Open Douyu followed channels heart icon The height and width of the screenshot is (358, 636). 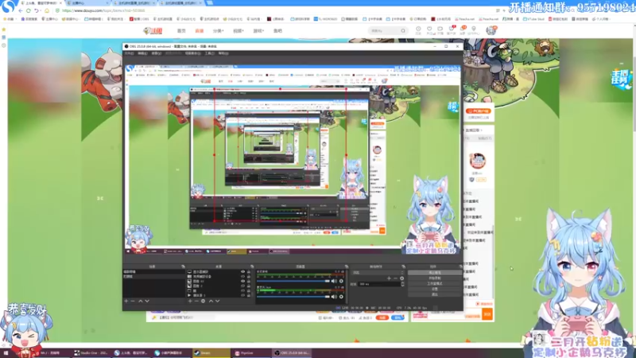[429, 30]
